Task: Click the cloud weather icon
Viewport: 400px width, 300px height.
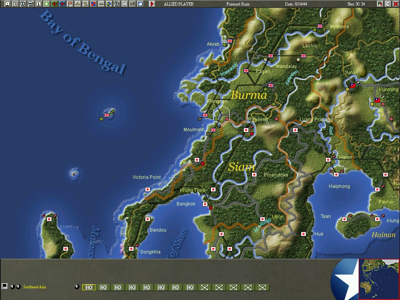Action: 140,4
